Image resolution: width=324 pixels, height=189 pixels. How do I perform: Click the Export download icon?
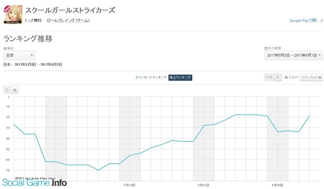(286, 77)
